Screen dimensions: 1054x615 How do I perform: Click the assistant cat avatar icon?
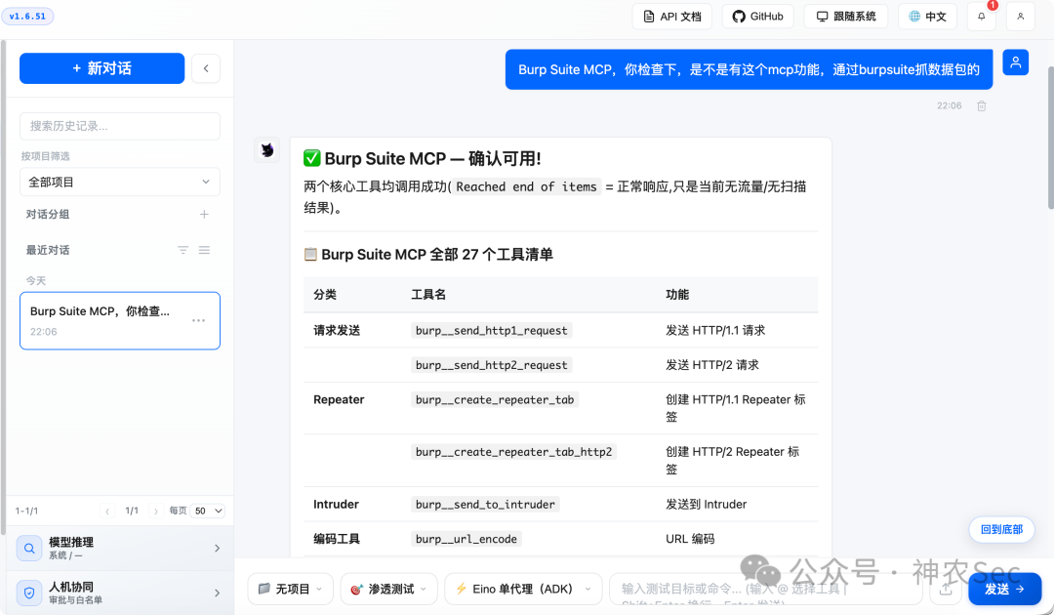[266, 150]
